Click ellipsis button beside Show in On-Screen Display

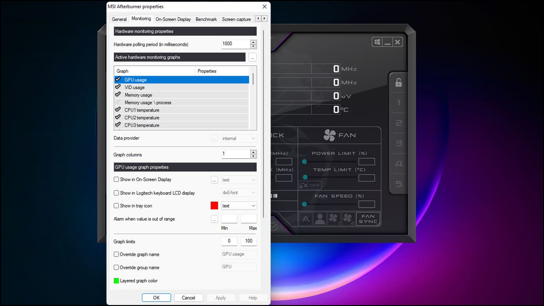click(x=214, y=180)
